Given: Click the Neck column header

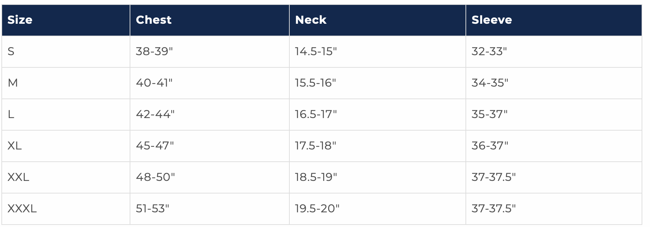Looking at the screenshot, I should (x=311, y=20).
